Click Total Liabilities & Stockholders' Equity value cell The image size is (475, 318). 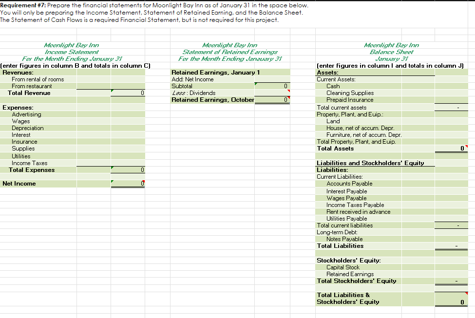coord(451,299)
